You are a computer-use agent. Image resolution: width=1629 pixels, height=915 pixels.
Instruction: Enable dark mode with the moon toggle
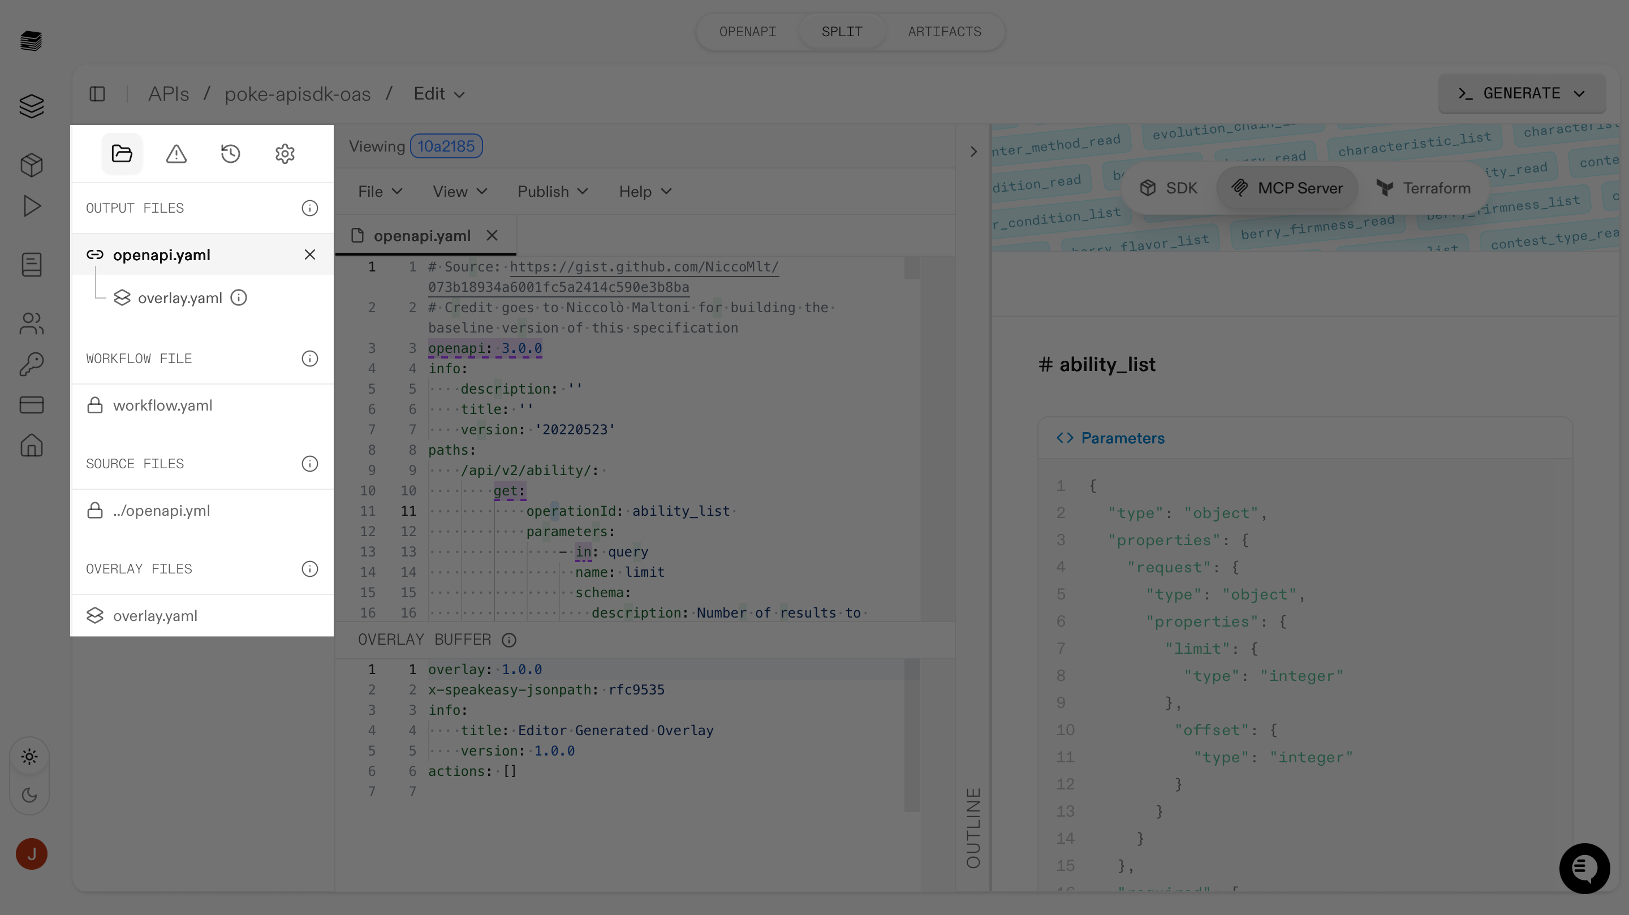coord(30,796)
